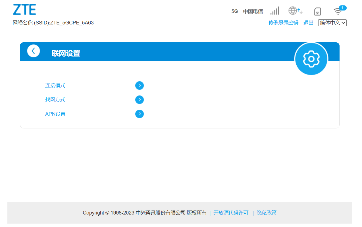Viewport: 362px width, 227px height.
Task: Open the 开放源代码许可 footer link
Action: click(230, 213)
